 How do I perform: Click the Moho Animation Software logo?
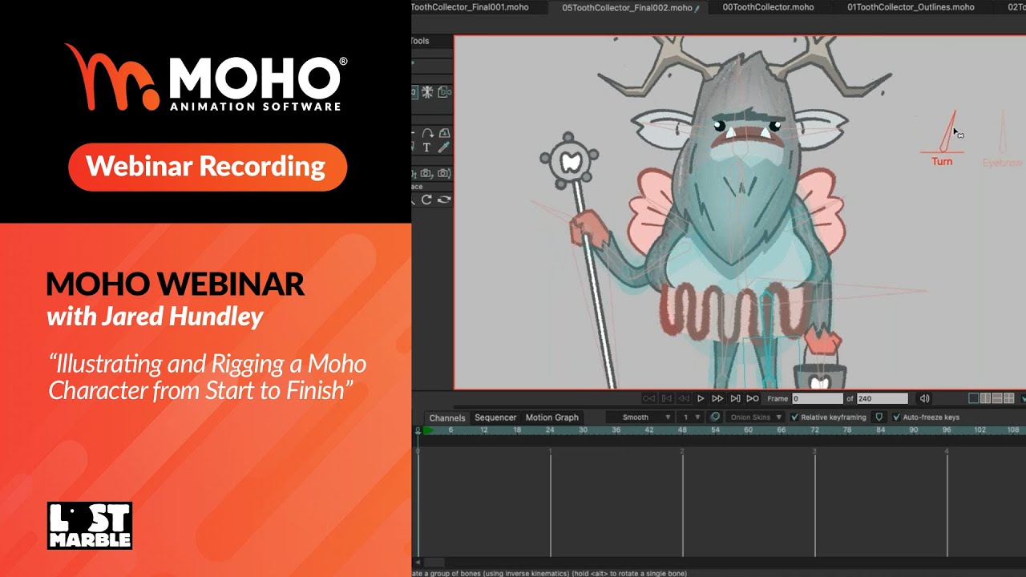207,77
